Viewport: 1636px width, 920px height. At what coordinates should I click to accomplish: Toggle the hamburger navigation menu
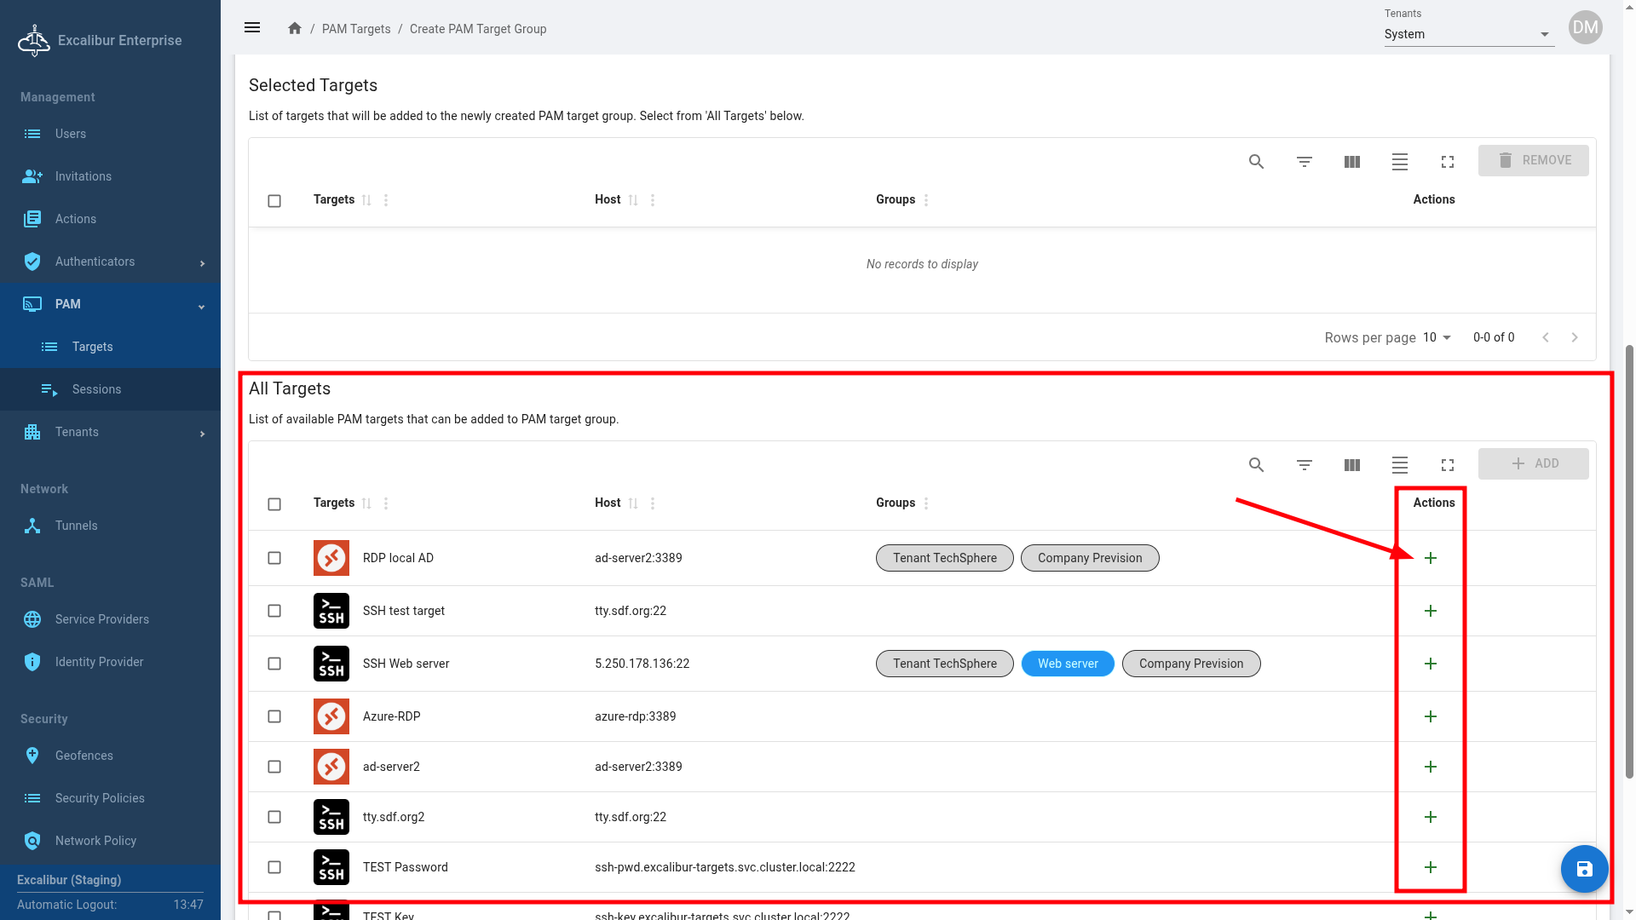(x=252, y=28)
